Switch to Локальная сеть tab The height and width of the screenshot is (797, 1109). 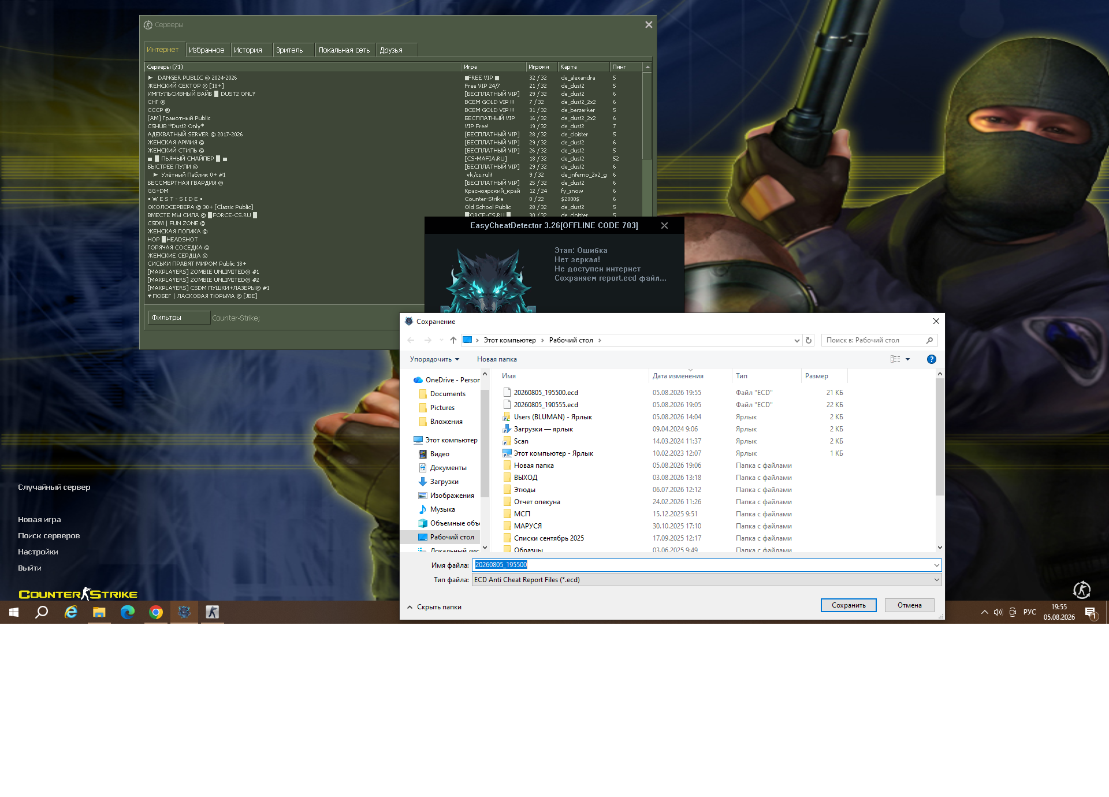(344, 50)
